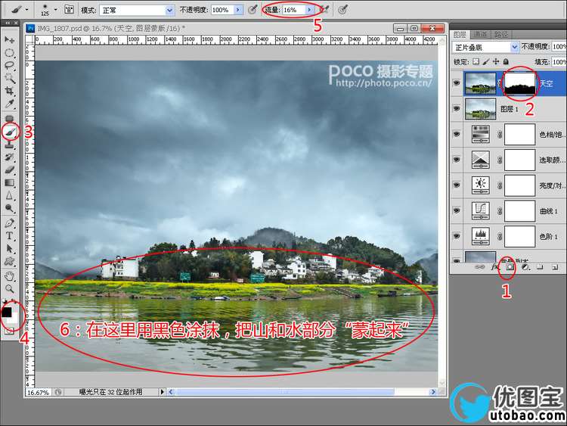The width and height of the screenshot is (567, 426).
Task: Open the opacity 100% slider arrow
Action: pyautogui.click(x=237, y=10)
